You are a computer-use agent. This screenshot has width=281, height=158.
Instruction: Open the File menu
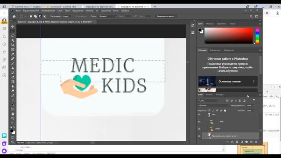tap(18, 11)
